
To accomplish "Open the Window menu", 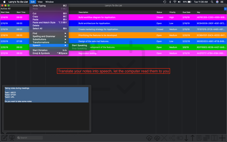I will click(x=49, y=2).
